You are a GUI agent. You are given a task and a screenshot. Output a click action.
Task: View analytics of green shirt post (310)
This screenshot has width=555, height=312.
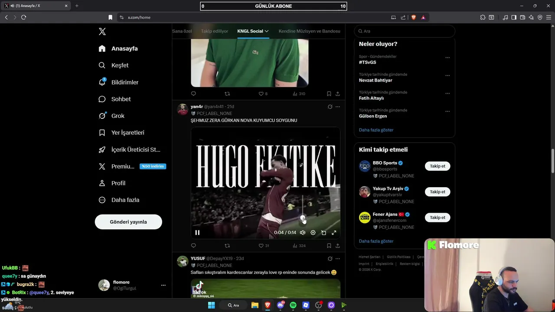click(299, 94)
